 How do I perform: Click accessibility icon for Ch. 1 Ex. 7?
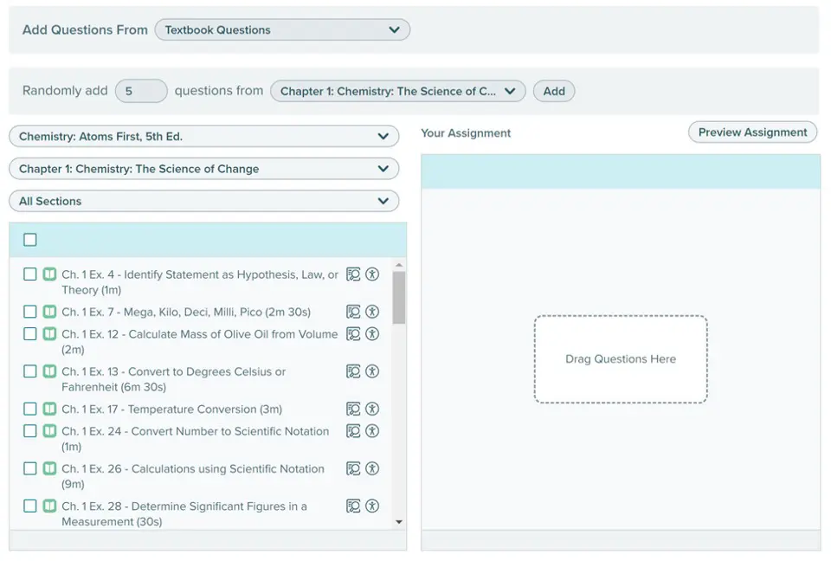pos(372,312)
